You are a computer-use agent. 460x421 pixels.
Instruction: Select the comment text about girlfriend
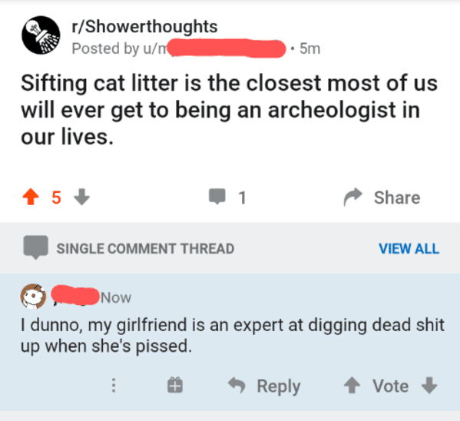coord(233,335)
